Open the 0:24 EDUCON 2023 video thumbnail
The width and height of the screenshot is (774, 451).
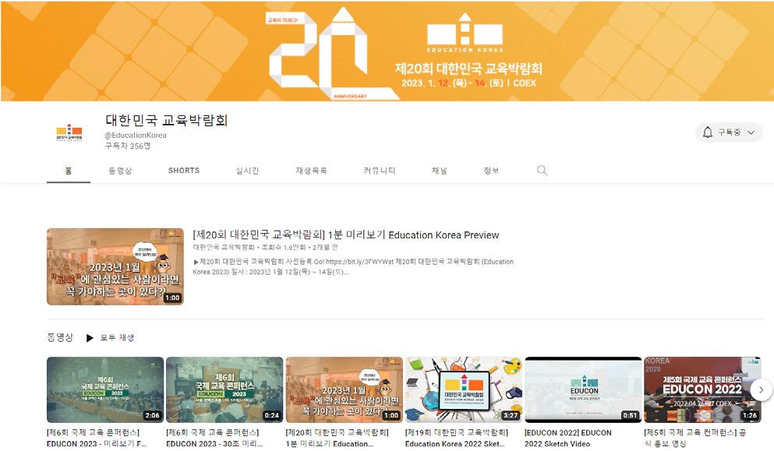point(224,389)
